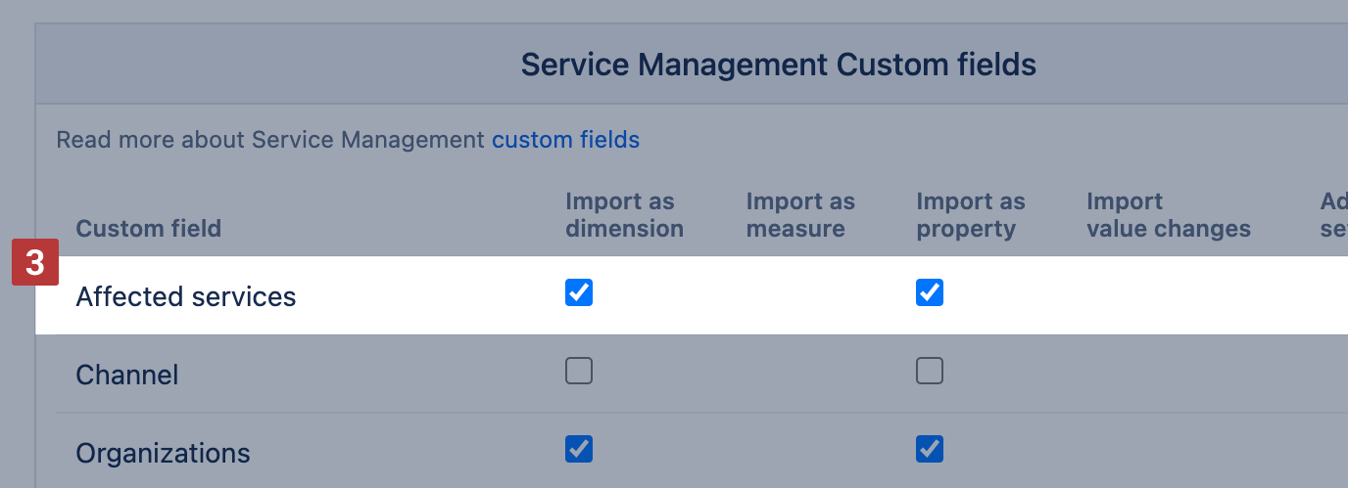The image size is (1348, 488).
Task: Click the red step 3 badge
Action: (35, 264)
